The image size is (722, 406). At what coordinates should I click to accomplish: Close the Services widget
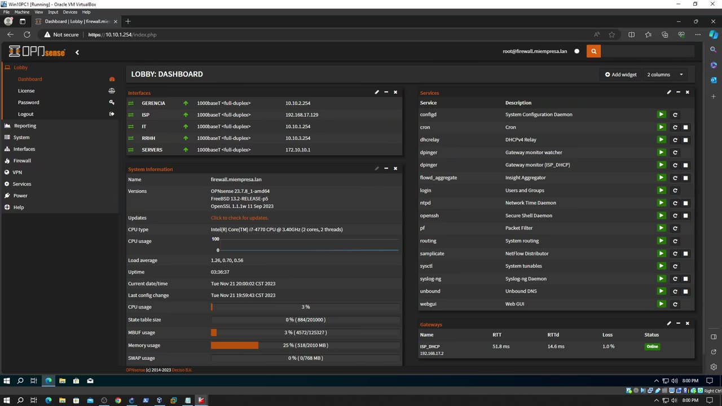(x=688, y=92)
